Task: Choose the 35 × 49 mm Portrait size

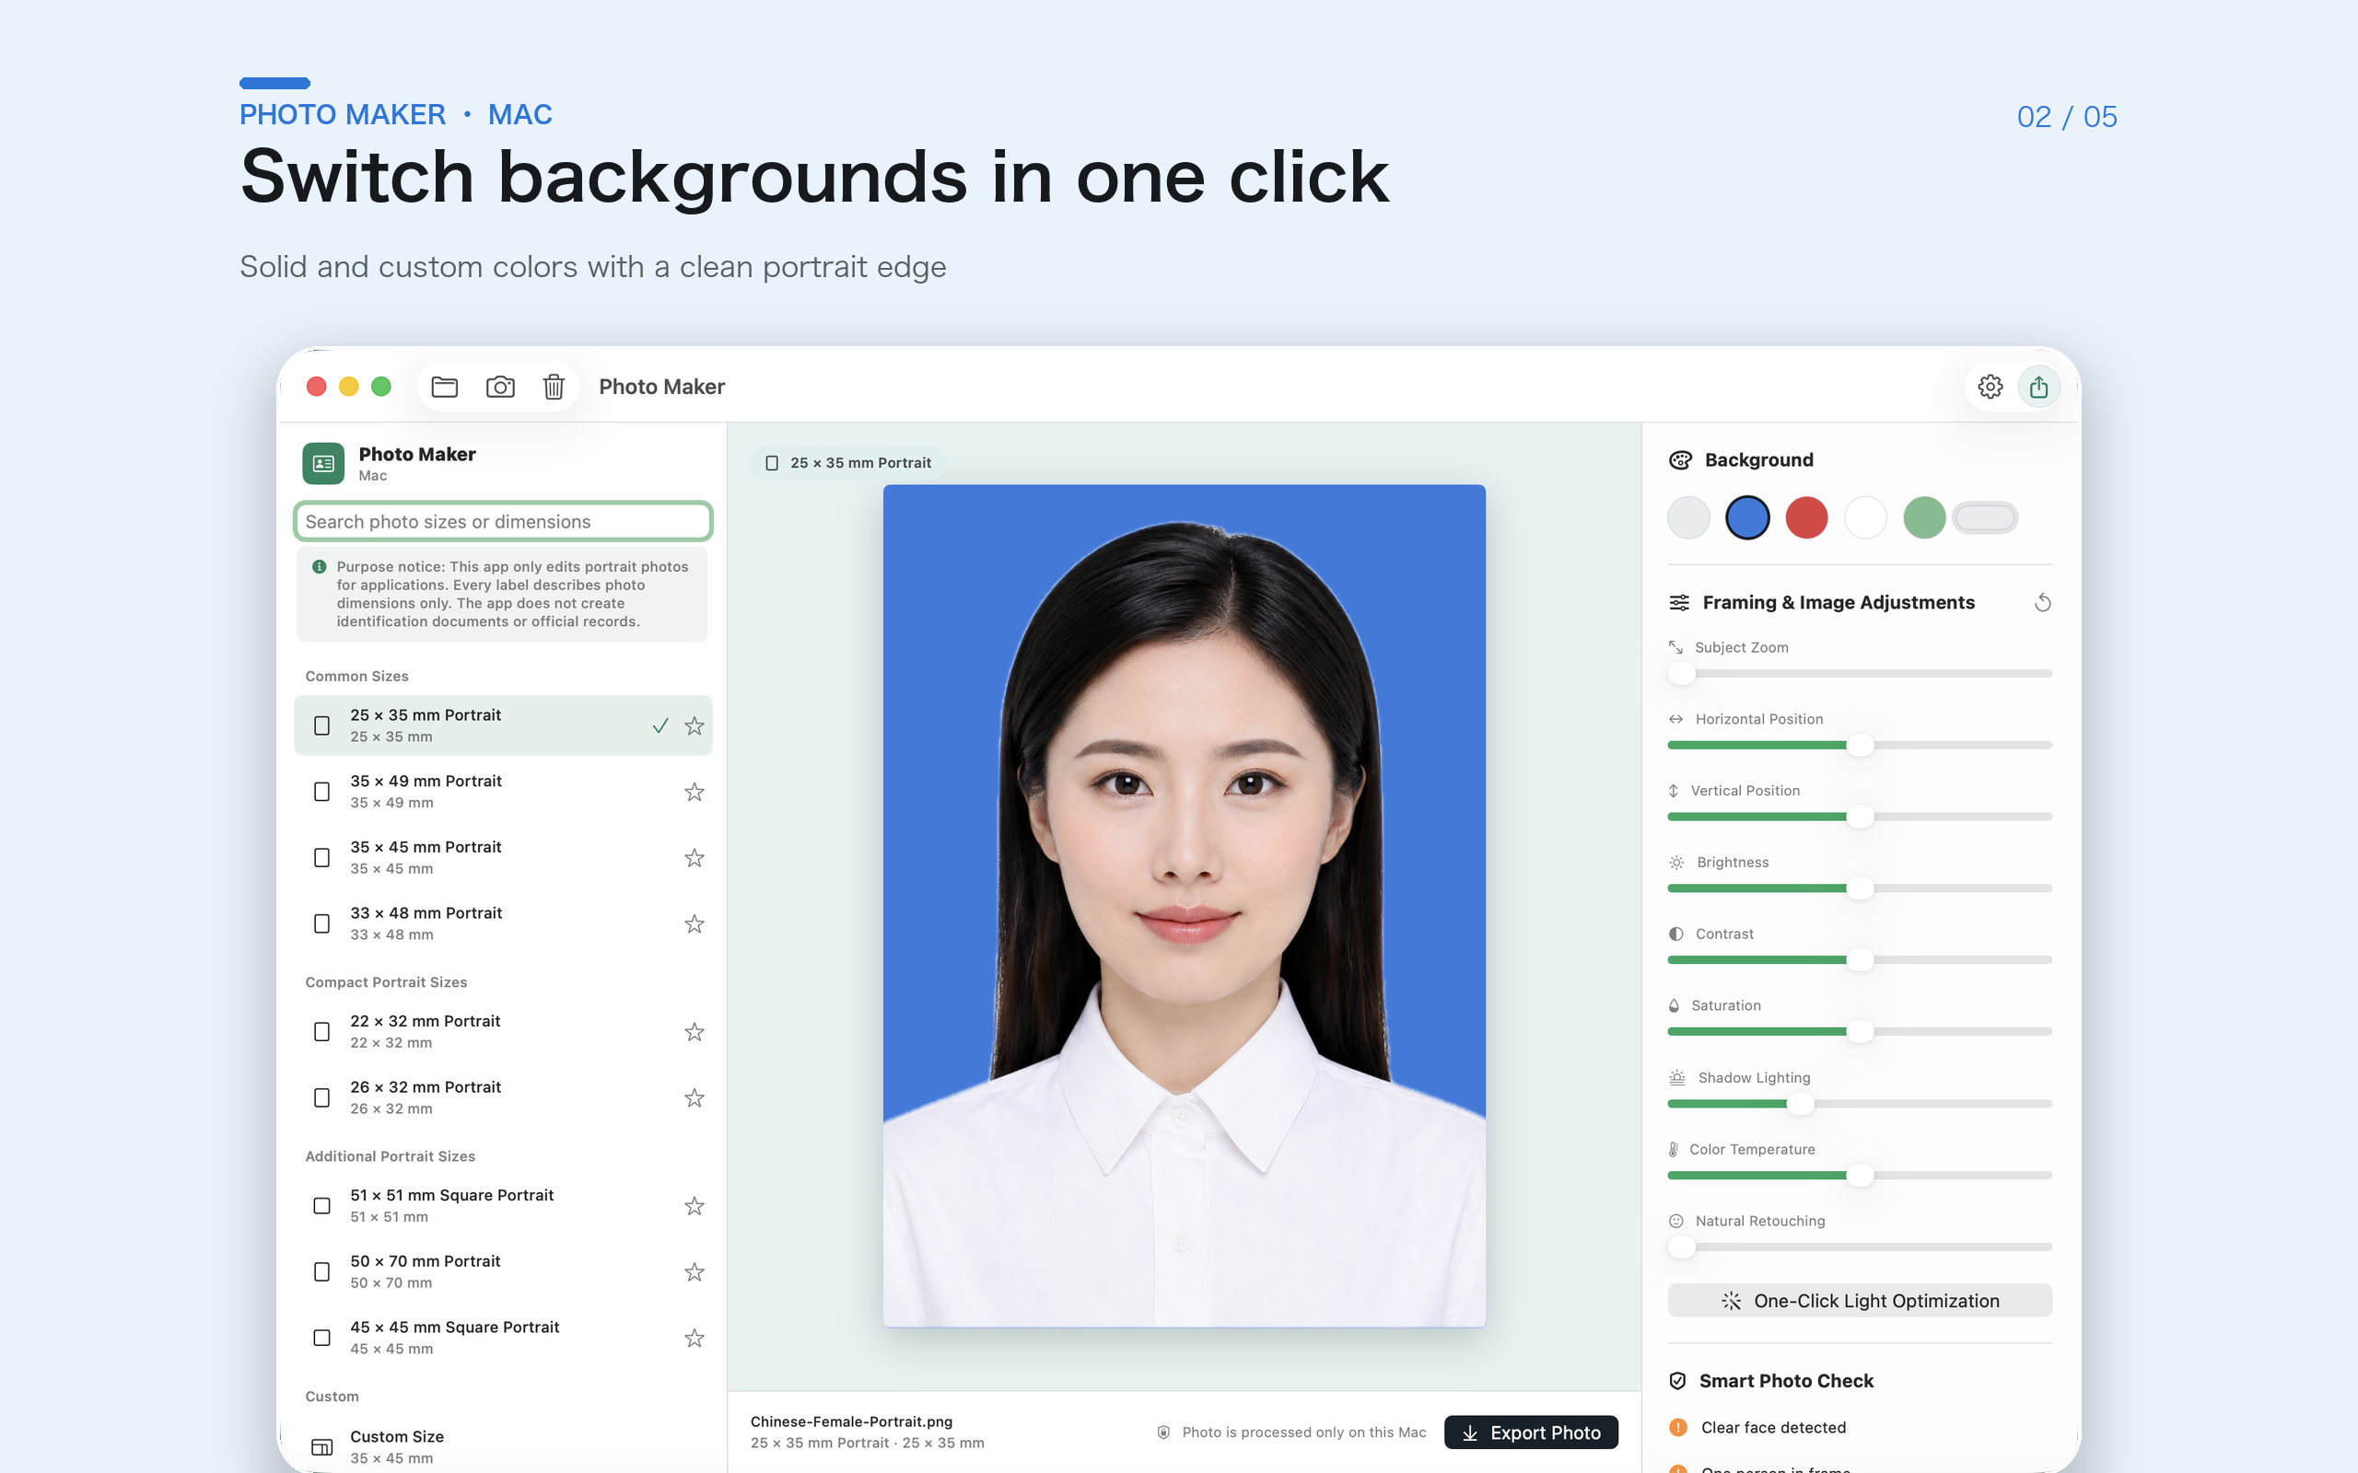Action: tap(503, 792)
